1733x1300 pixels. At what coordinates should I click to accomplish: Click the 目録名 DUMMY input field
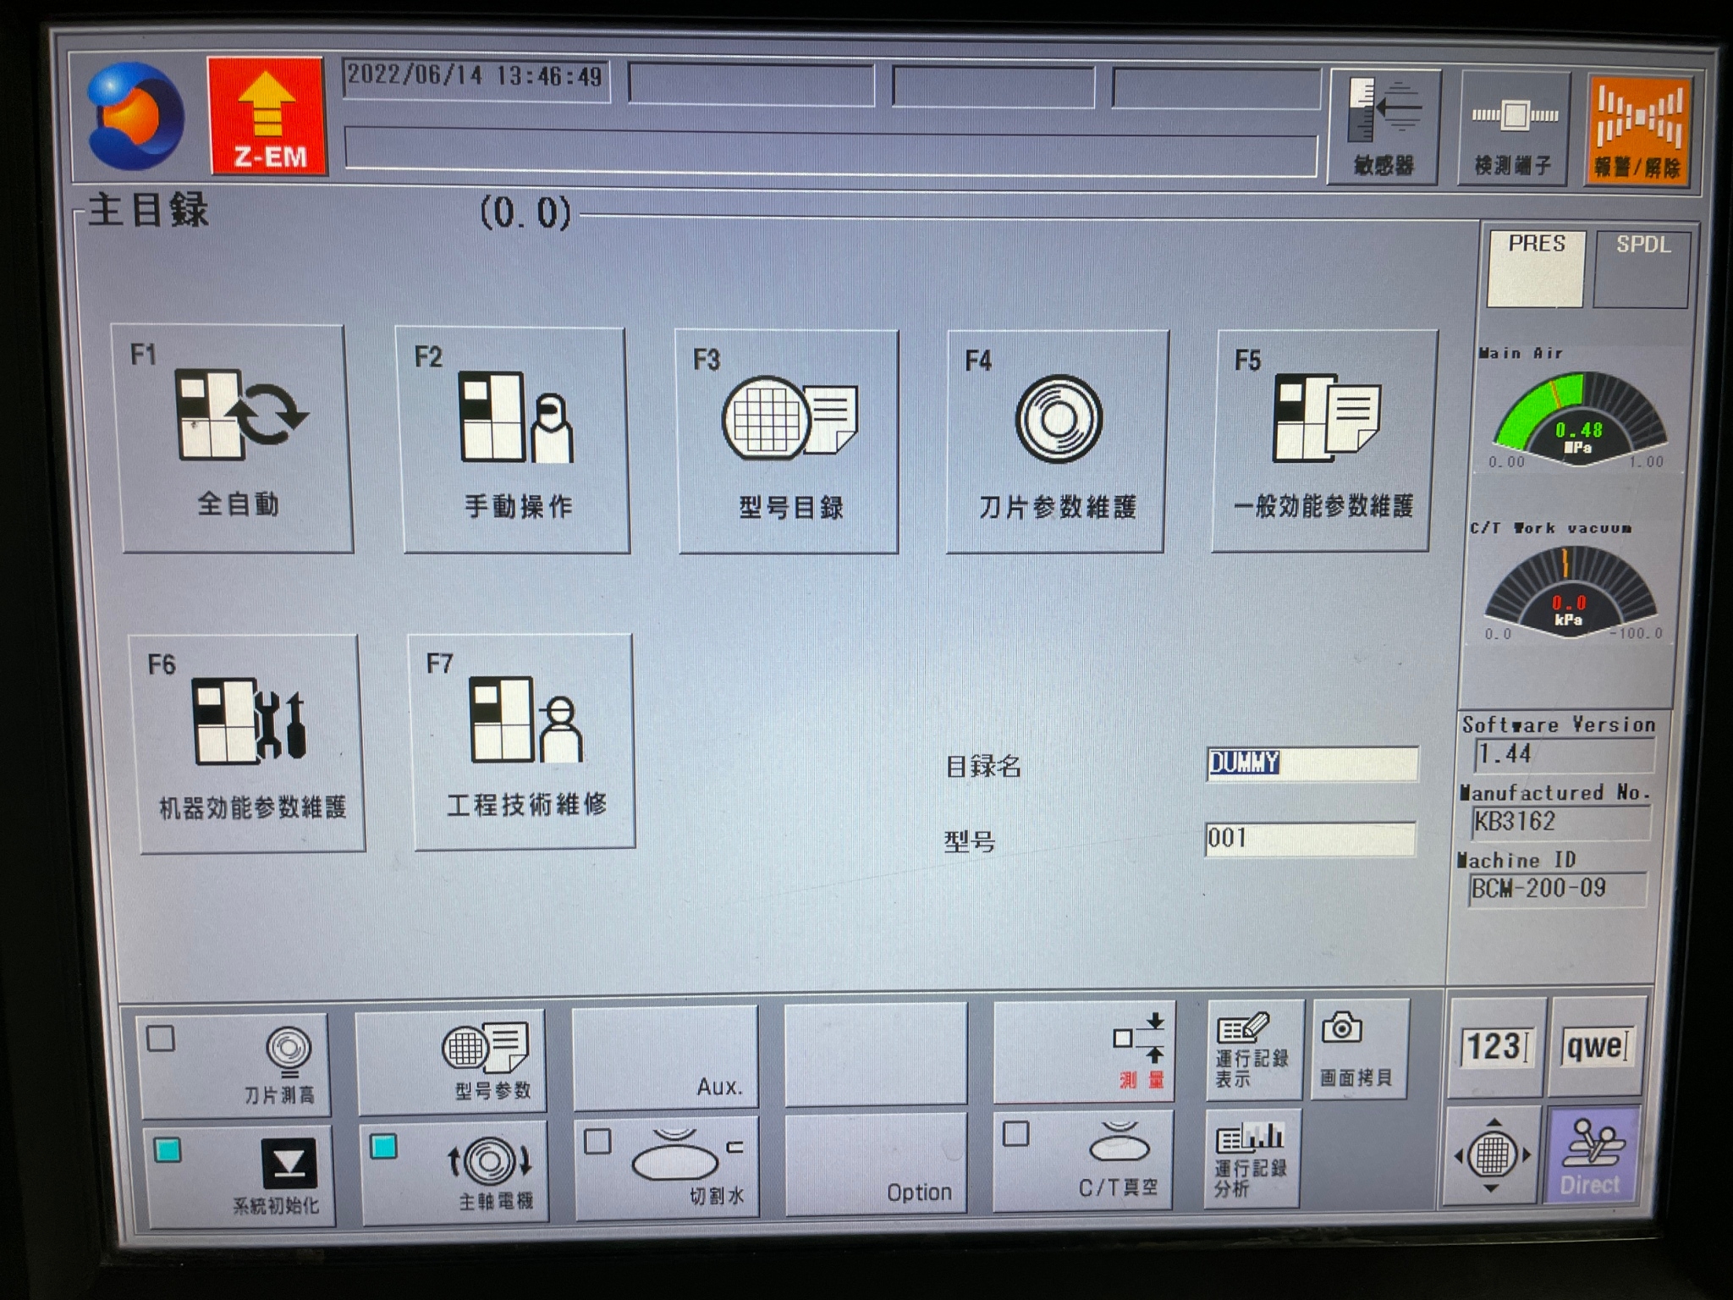click(1311, 763)
